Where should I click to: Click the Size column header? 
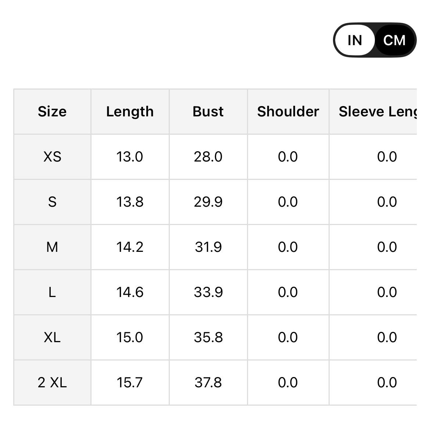[52, 111]
